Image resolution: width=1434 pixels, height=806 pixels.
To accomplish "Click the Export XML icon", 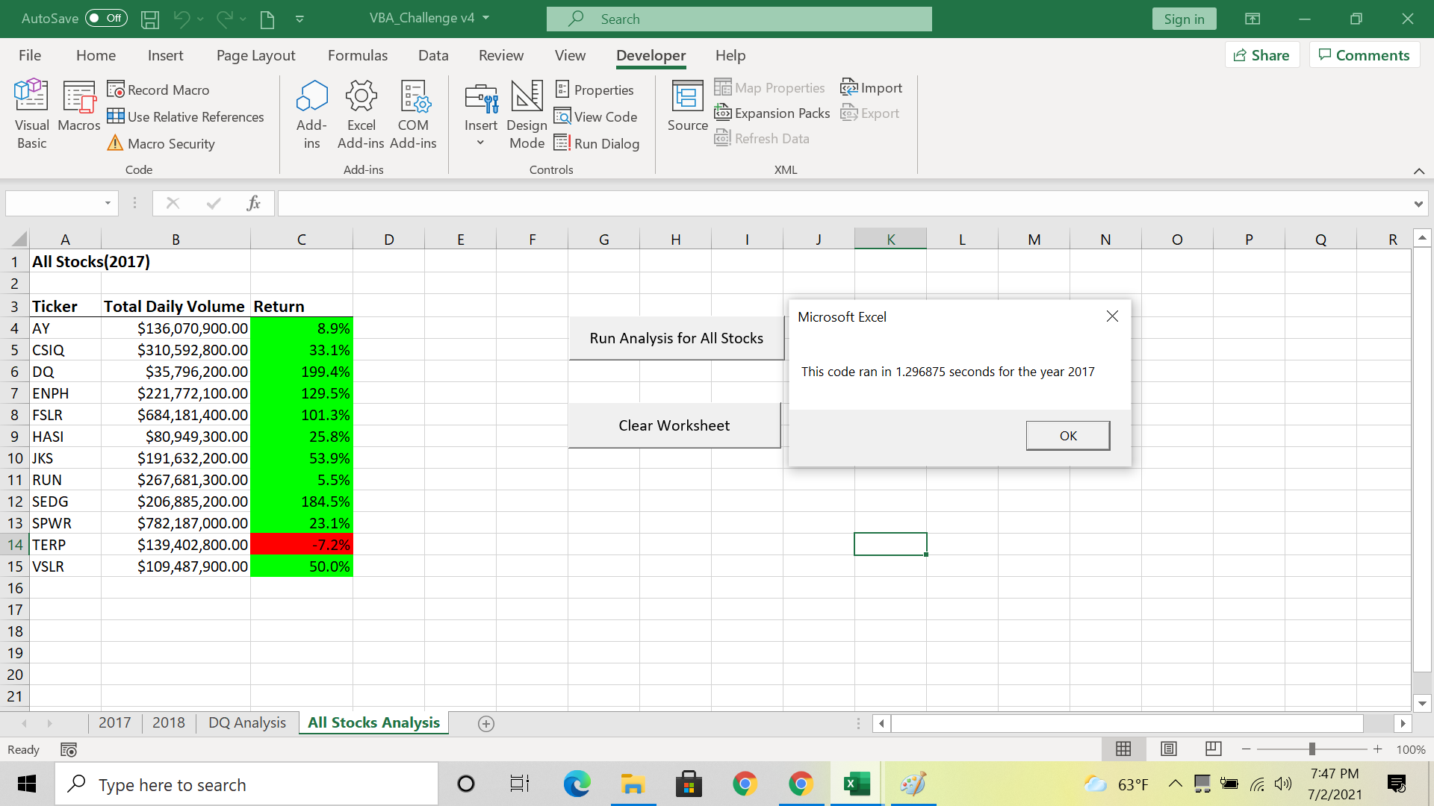I will (x=850, y=113).
